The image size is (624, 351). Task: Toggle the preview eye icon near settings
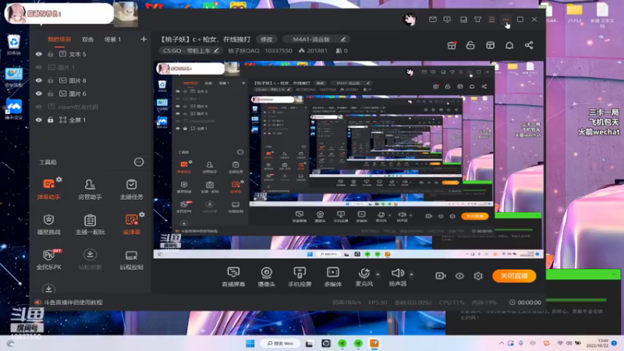(459, 276)
